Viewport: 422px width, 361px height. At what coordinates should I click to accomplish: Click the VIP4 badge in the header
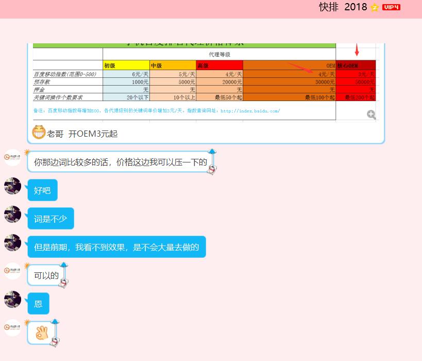[391, 7]
